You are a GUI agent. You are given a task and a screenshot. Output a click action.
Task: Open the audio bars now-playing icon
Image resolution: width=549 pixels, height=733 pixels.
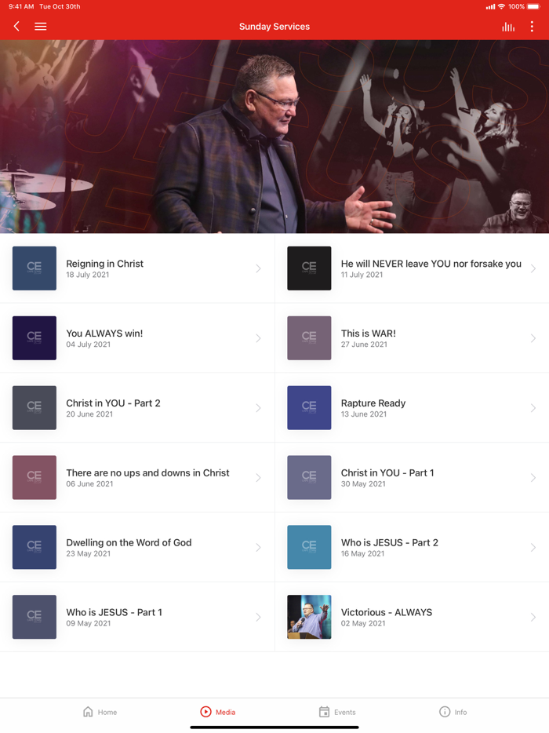coord(508,27)
